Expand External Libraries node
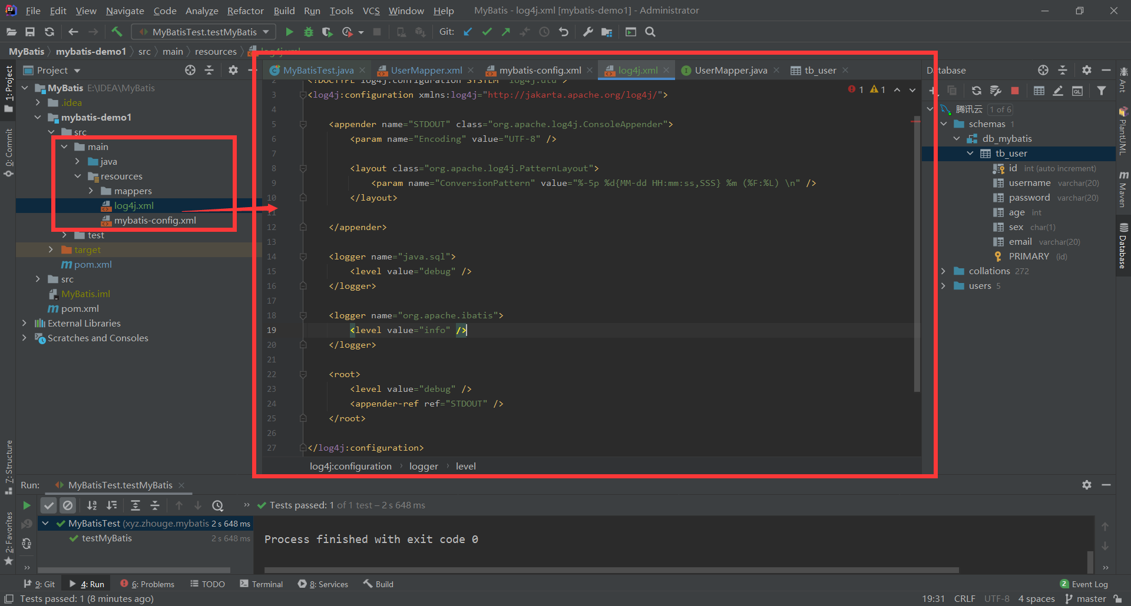The height and width of the screenshot is (606, 1131). click(24, 323)
